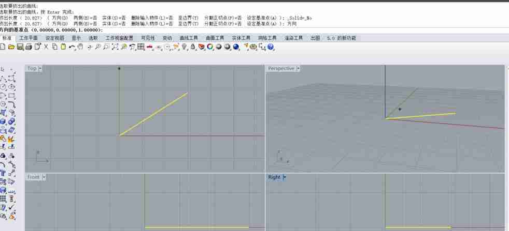Open the 设定视图 tab
Image resolution: width=509 pixels, height=231 pixels.
pos(55,38)
